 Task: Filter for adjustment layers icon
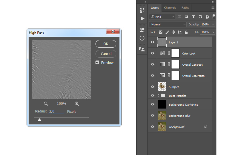tap(186, 17)
